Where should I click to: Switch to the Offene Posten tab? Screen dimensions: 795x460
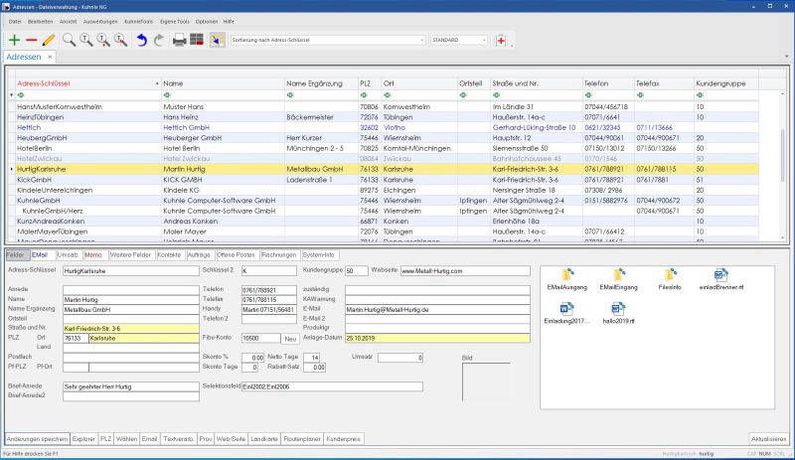[237, 255]
